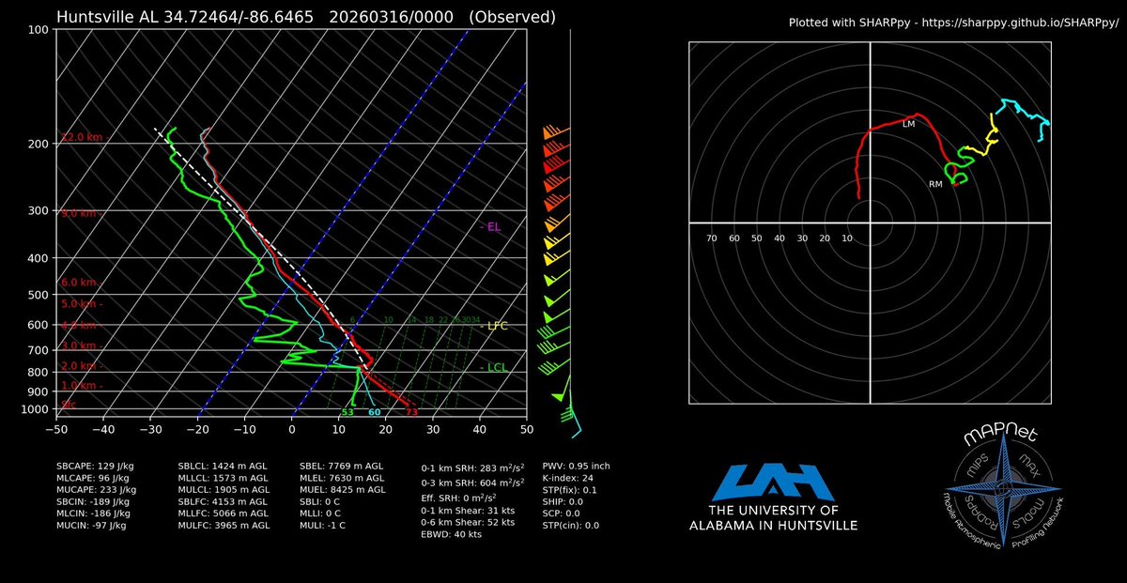Screen dimensions: 1127x583
Task: Click the MULFC: 3965 m AGL entry
Action: click(x=224, y=526)
